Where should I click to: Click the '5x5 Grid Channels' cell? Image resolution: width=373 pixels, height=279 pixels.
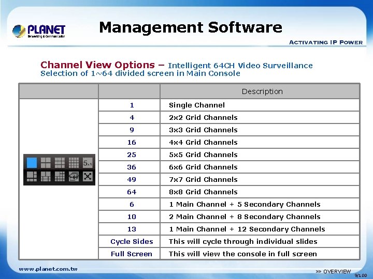(x=260, y=154)
